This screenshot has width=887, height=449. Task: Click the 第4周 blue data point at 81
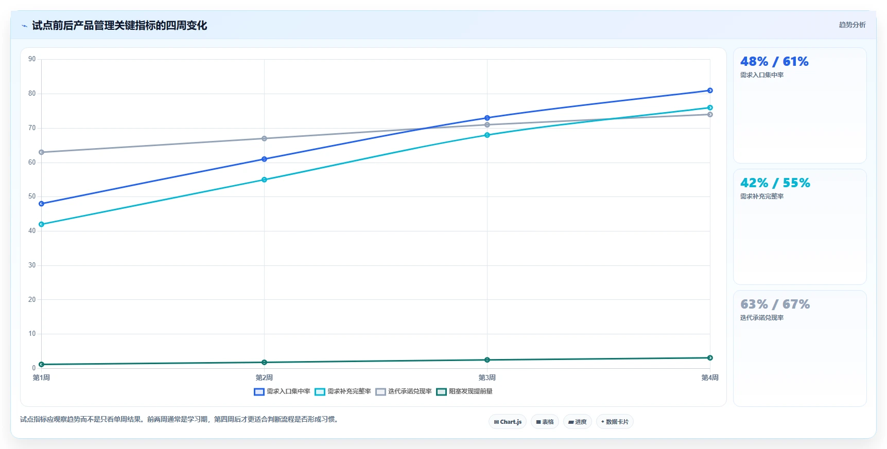710,91
